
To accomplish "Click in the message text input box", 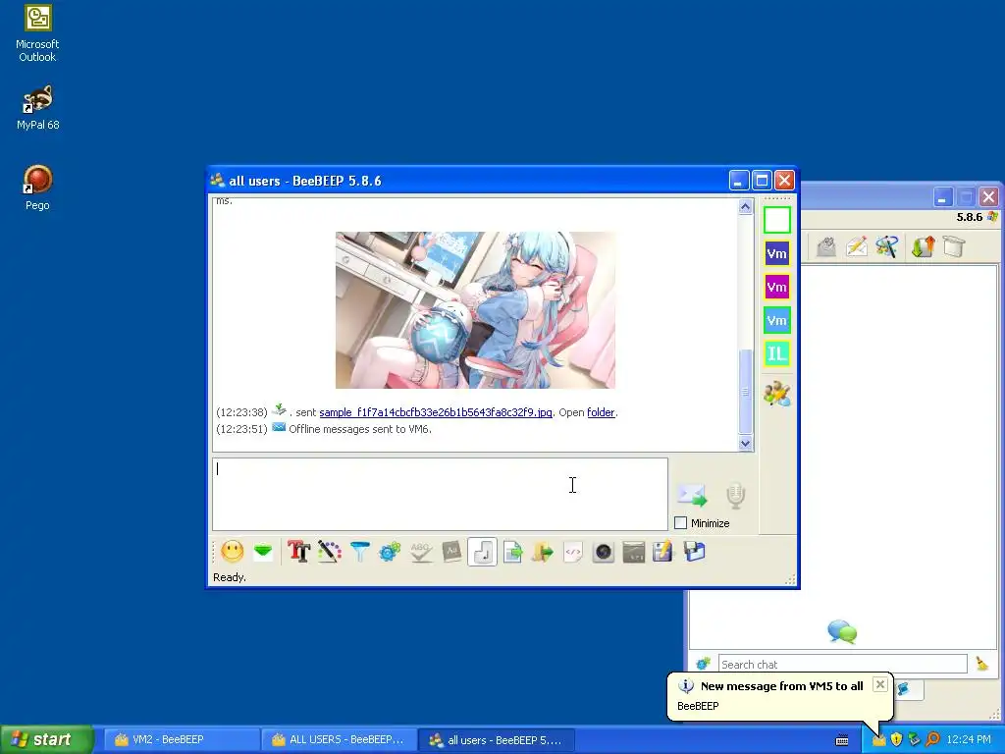I will point(440,494).
